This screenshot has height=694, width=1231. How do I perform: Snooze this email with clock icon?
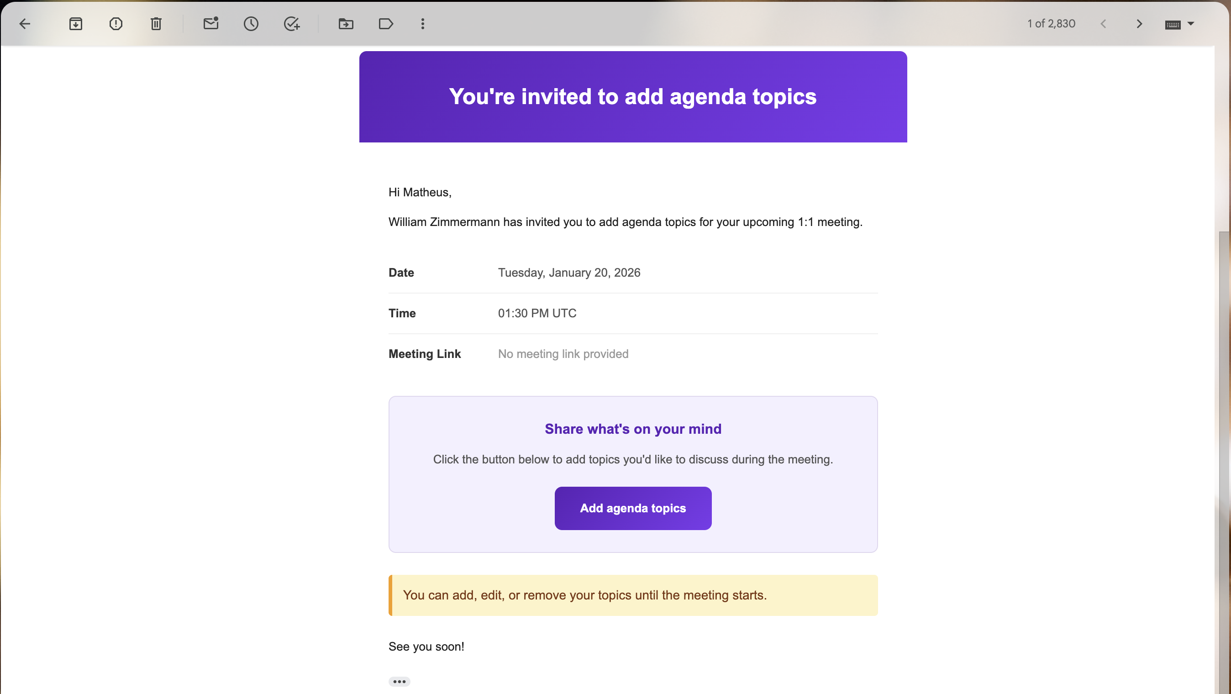(x=251, y=24)
